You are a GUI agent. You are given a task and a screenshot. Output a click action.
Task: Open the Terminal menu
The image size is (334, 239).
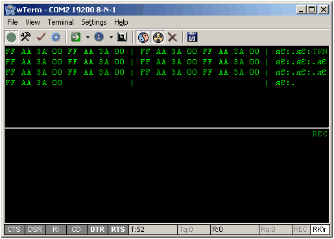pyautogui.click(x=60, y=22)
